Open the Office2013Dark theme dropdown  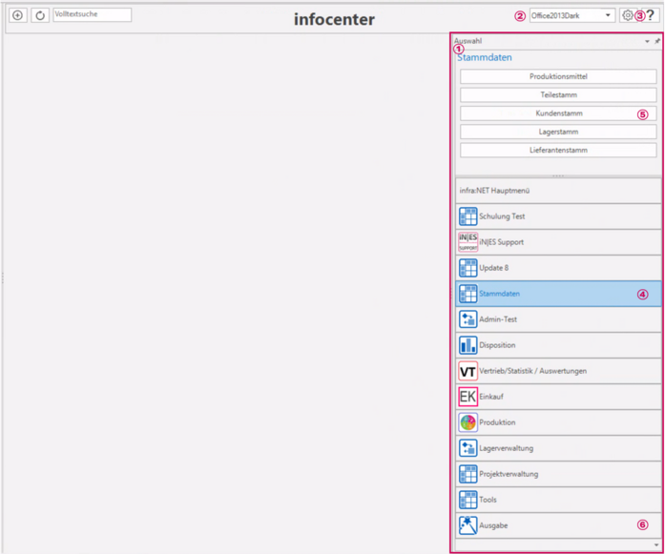(608, 15)
